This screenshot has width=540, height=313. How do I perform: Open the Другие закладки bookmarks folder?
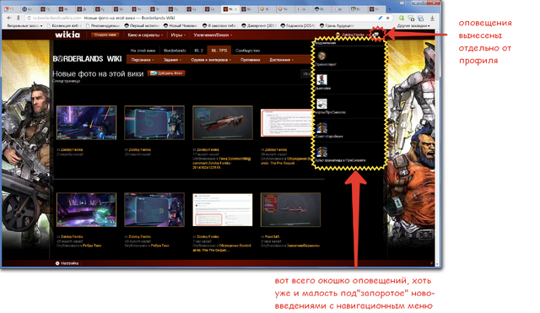[x=413, y=25]
